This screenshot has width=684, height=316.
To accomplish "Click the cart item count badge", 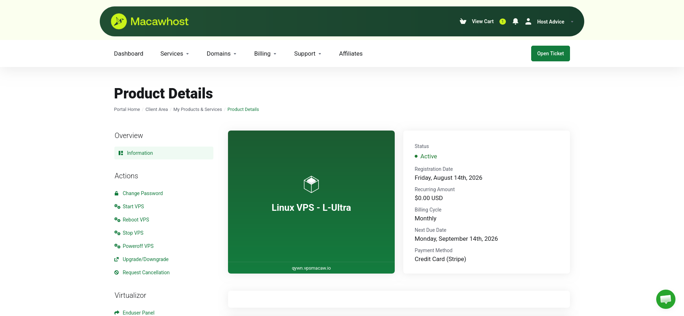I will click(x=503, y=21).
